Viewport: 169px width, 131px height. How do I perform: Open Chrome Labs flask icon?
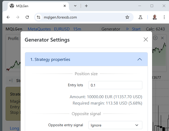(140, 17)
